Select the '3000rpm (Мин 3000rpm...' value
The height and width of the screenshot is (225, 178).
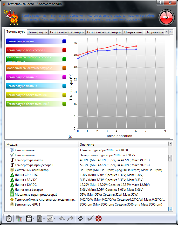tap(121, 204)
